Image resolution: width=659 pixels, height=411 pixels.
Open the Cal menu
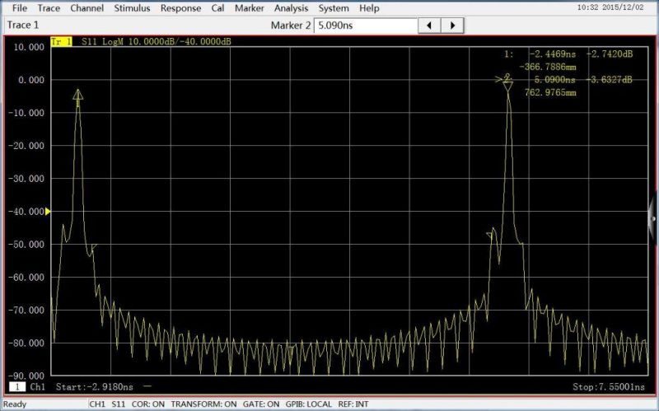(x=217, y=8)
